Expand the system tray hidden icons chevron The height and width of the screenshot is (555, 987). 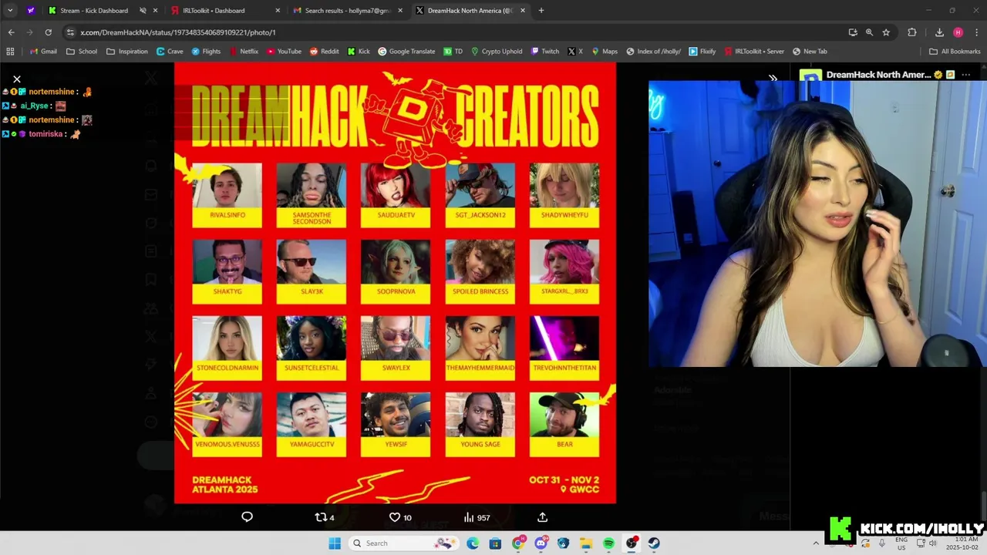816,543
